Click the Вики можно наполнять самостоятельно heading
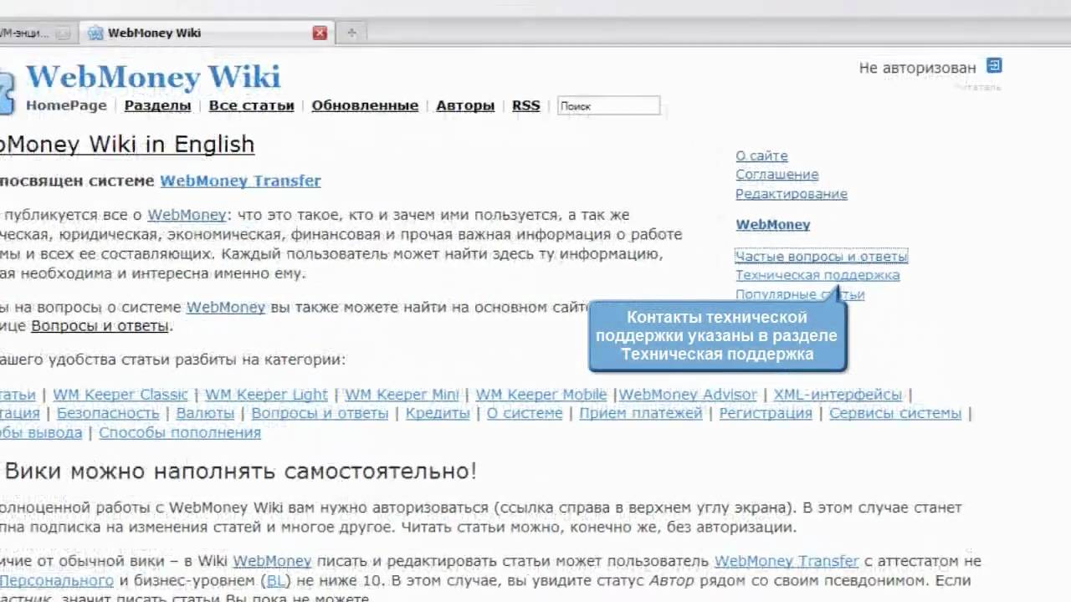This screenshot has width=1071, height=602. coord(240,471)
